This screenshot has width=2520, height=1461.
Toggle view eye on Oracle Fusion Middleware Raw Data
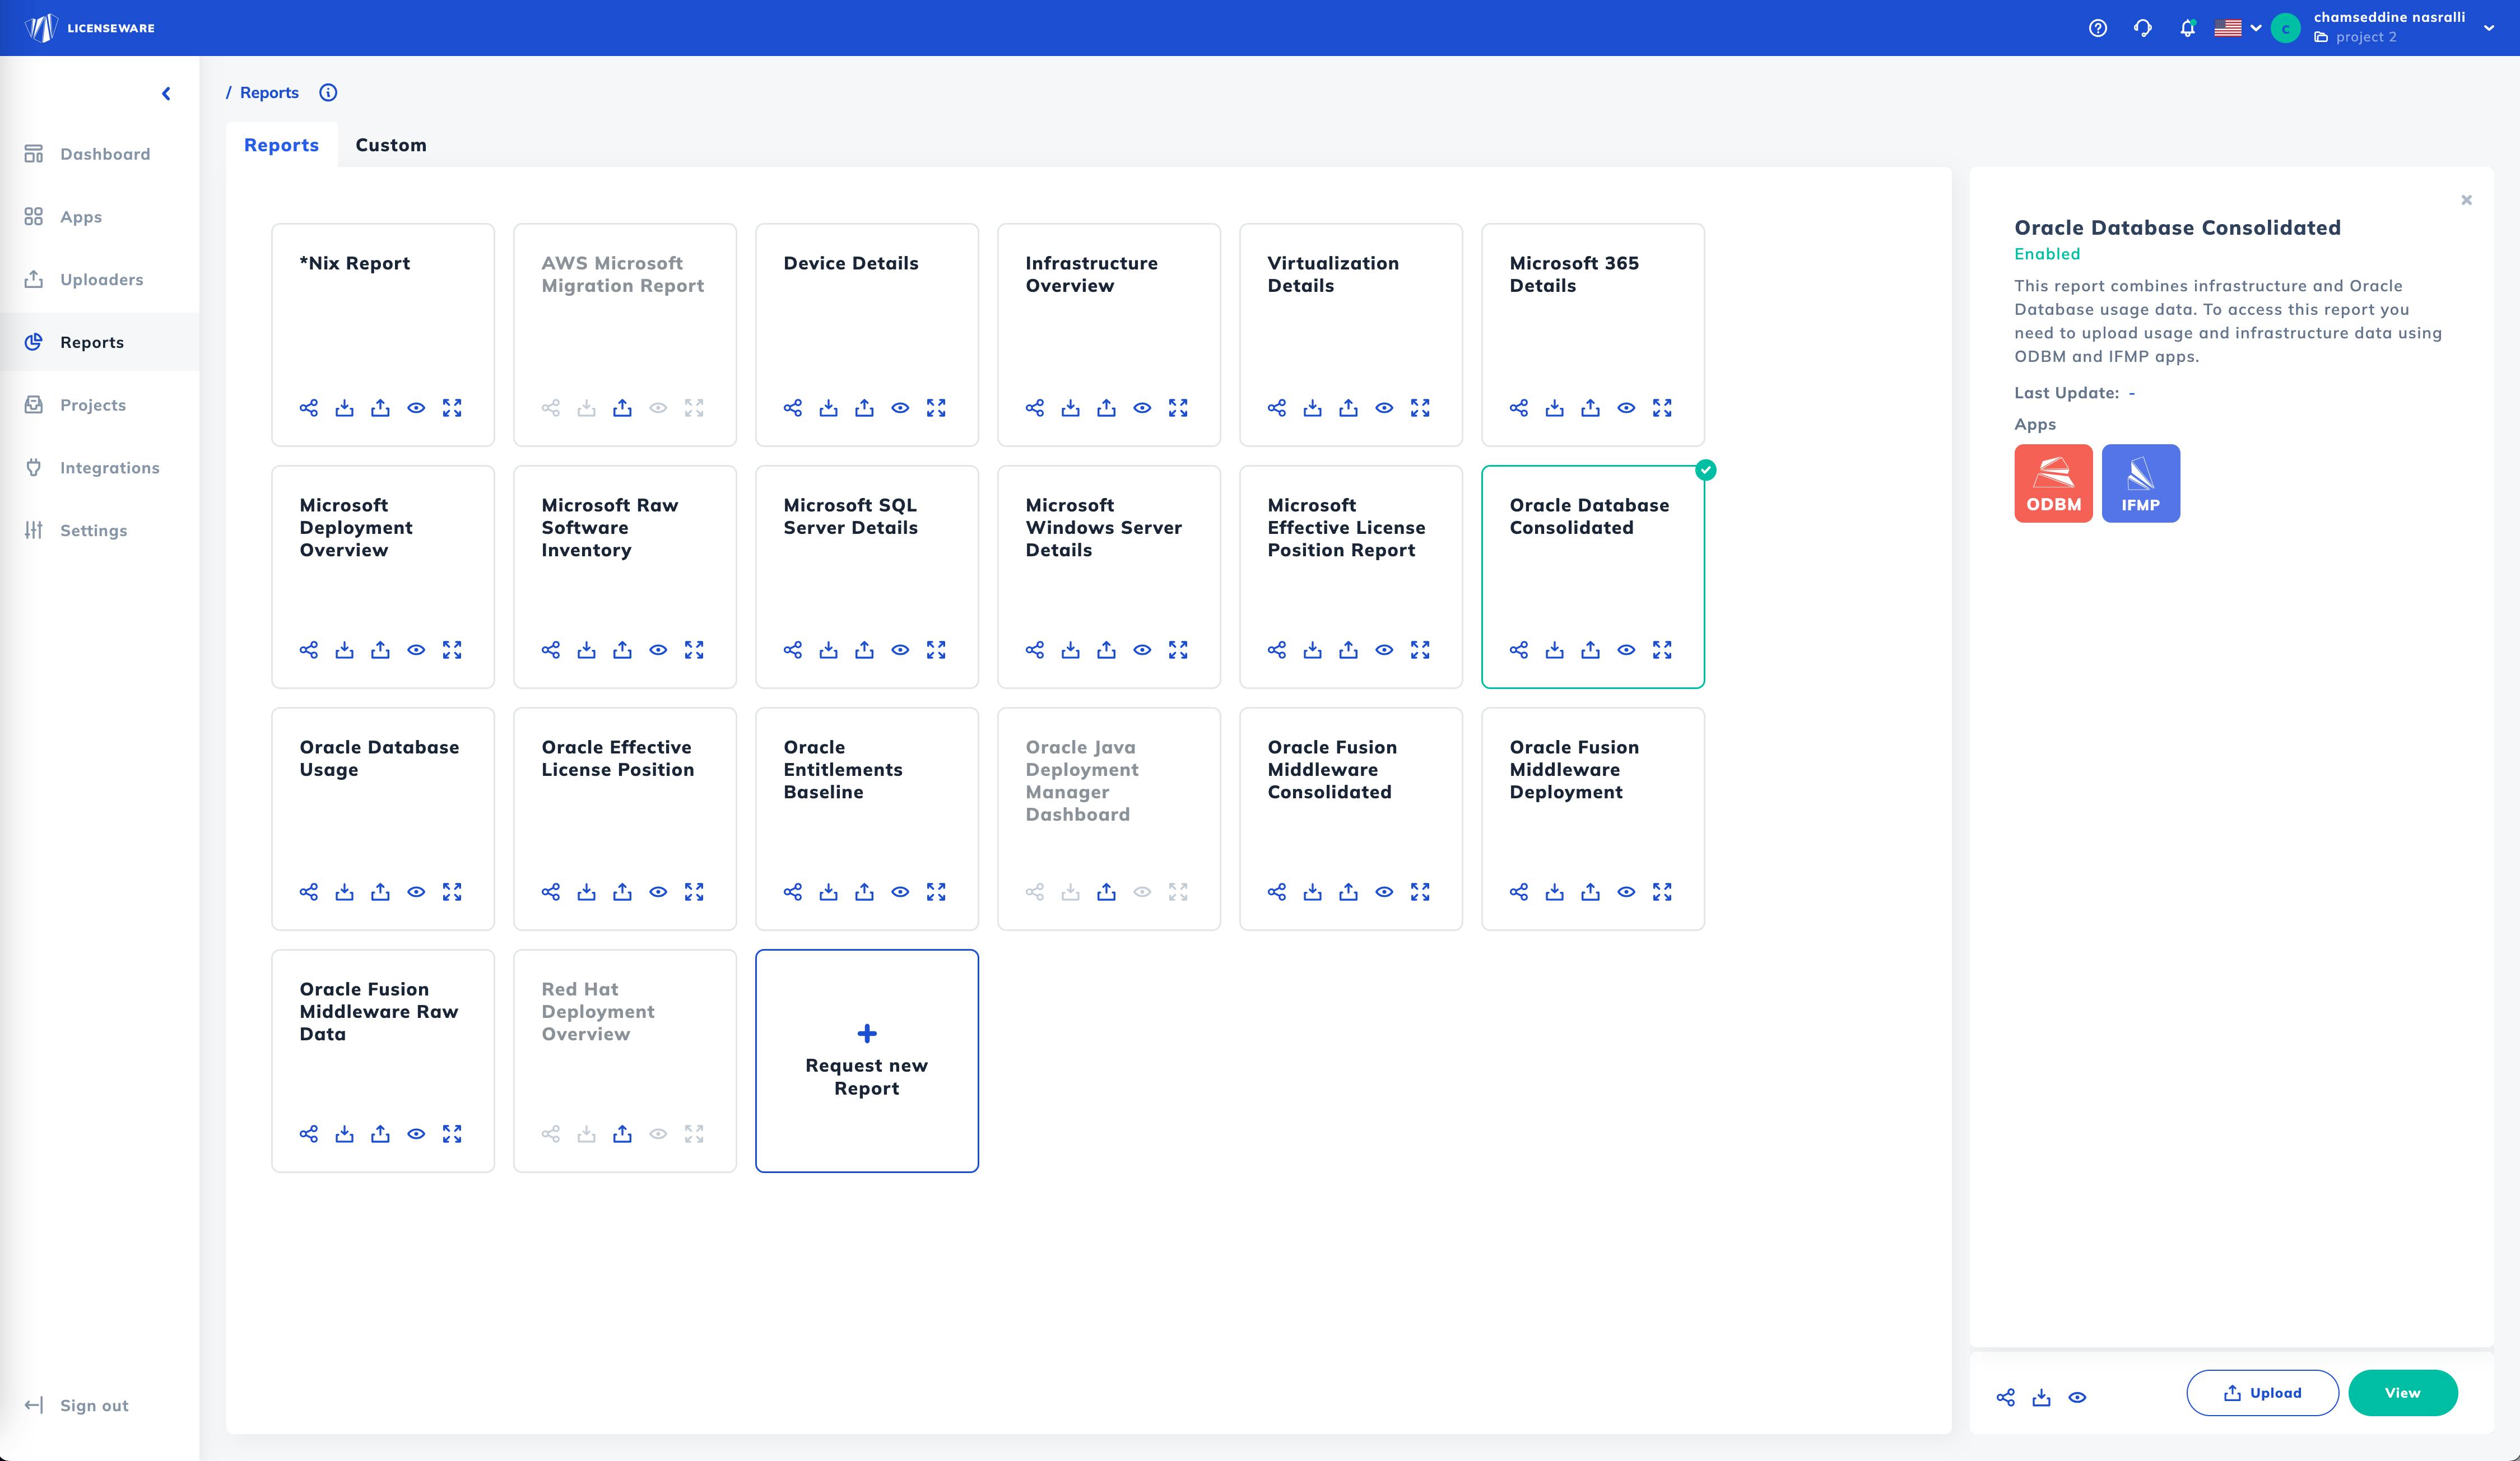416,1134
